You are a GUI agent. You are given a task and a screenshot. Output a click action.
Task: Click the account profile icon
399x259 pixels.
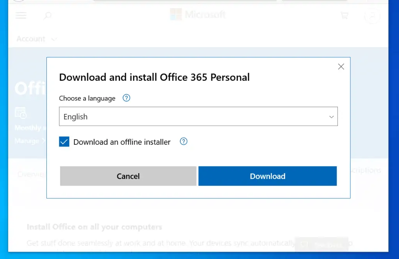372,16
